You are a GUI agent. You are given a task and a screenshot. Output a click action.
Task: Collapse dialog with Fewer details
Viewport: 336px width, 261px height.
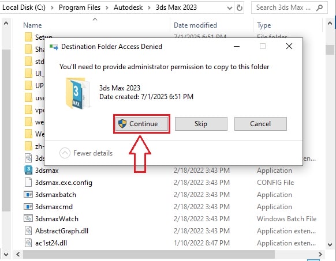(86, 153)
